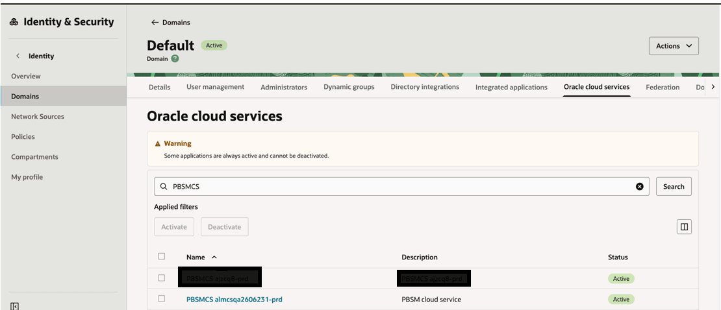Click the Identity & Security title
The image size is (721, 310).
point(68,22)
